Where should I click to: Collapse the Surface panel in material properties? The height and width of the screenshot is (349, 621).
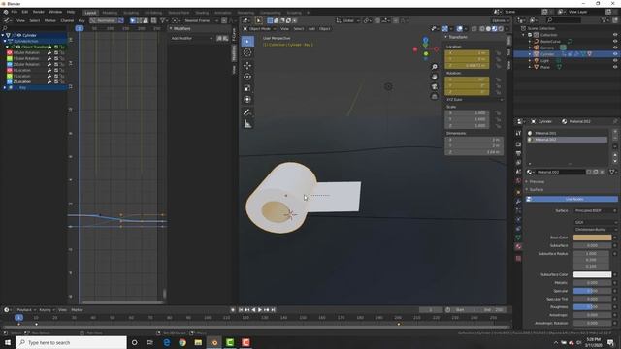527,190
